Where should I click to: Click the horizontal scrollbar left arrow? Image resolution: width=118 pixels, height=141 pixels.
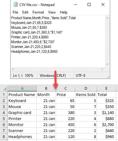coord(13,69)
